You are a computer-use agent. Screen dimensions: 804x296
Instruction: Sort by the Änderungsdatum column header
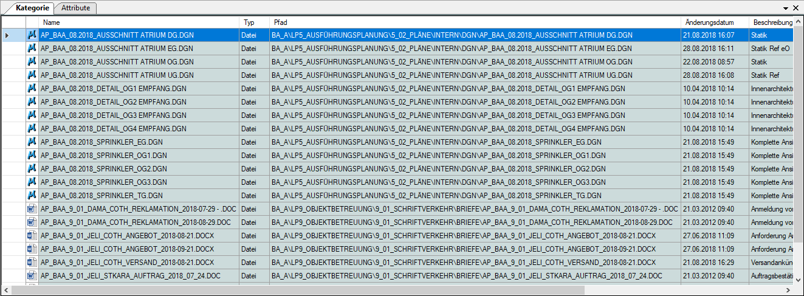[714, 22]
